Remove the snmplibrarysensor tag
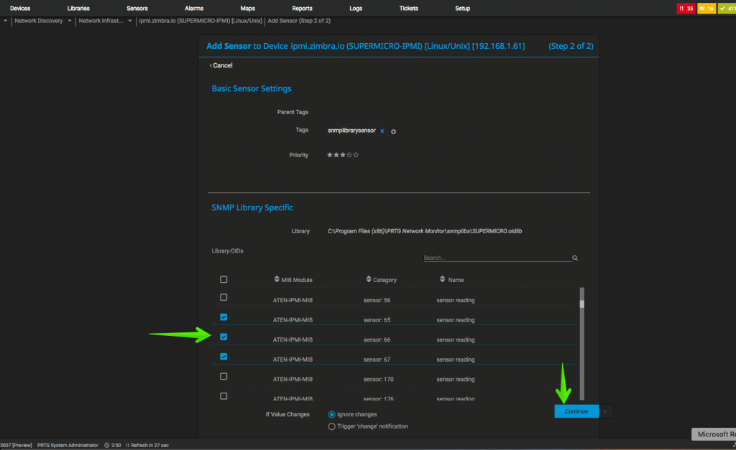 pyautogui.click(x=382, y=131)
